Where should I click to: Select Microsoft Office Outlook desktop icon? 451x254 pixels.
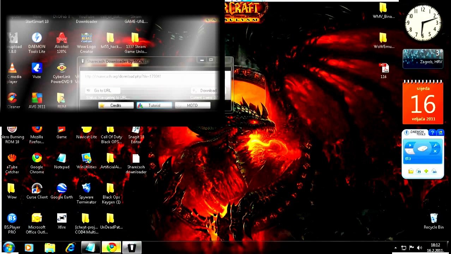point(37,223)
